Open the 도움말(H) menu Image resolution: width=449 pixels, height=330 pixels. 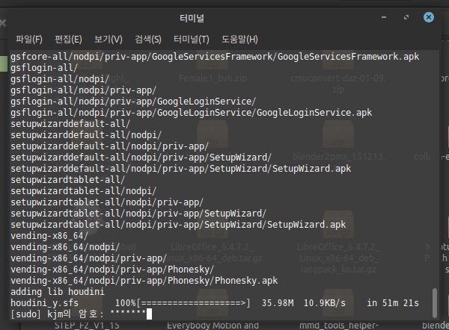pyautogui.click(x=239, y=39)
